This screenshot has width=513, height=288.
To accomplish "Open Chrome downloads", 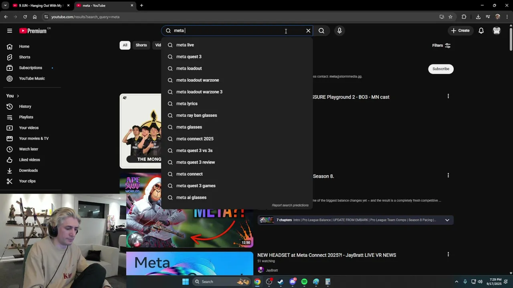I will click(478, 17).
